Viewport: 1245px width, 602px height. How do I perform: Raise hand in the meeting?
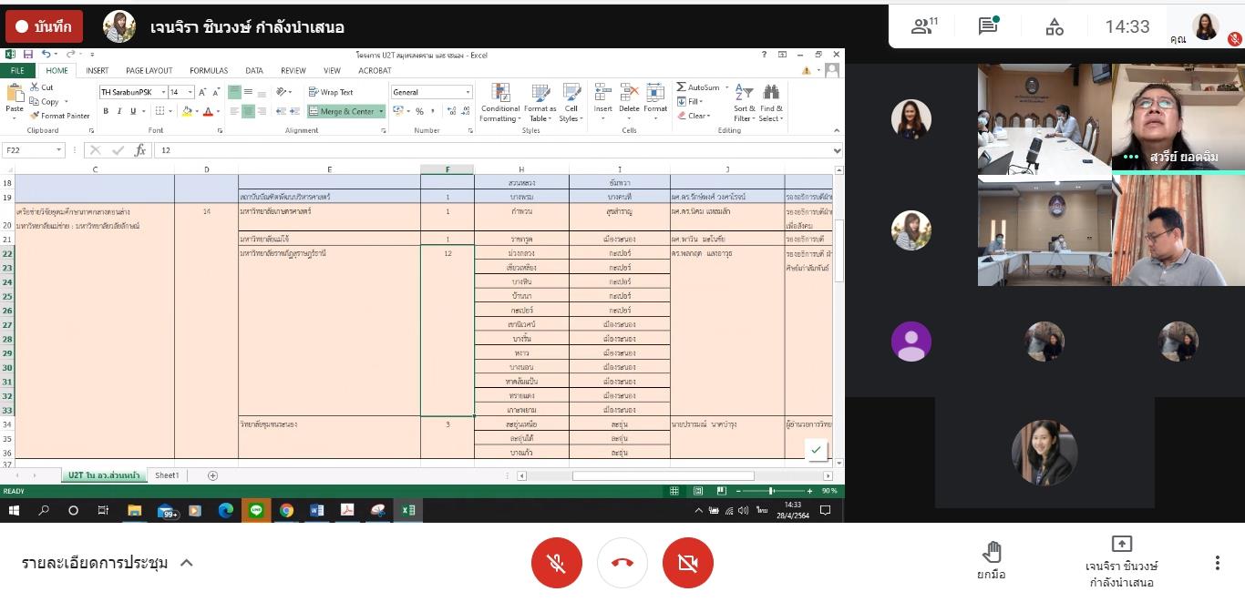click(992, 560)
